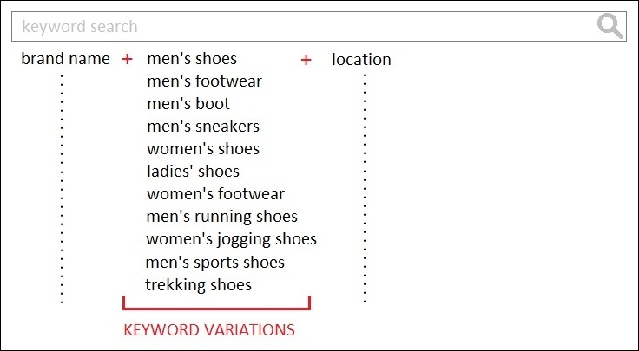Choose "women's jogging shoes" entry
Viewport: 639px width, 351px height.
[232, 239]
